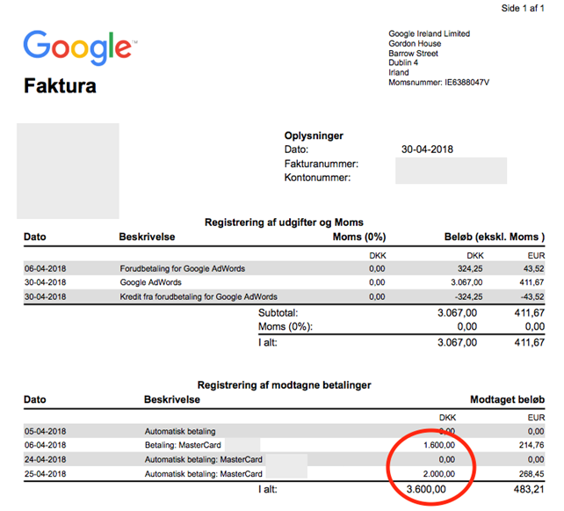The image size is (564, 511).
Task: Select "Forudbetaling for Google AdWords" description
Action: (x=183, y=268)
